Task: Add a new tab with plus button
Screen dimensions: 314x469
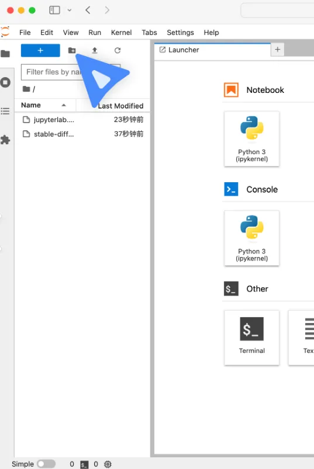Action: pos(278,49)
